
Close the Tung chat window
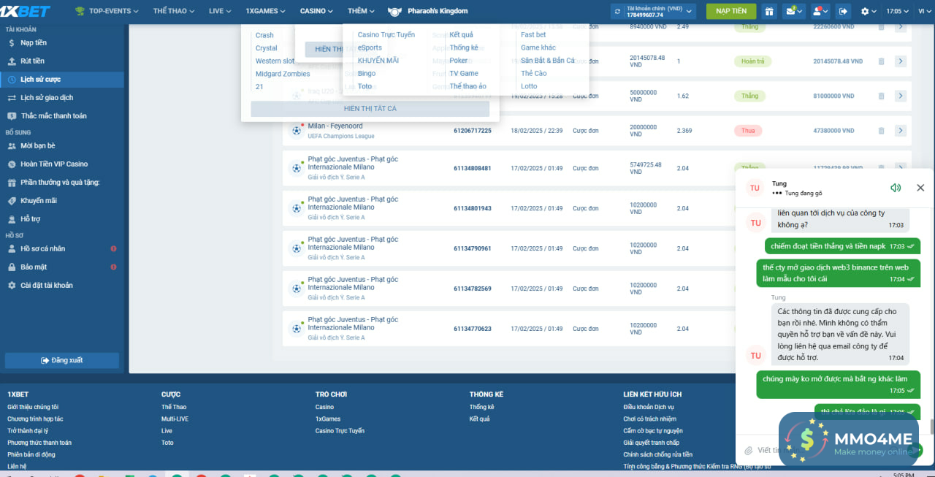point(920,188)
